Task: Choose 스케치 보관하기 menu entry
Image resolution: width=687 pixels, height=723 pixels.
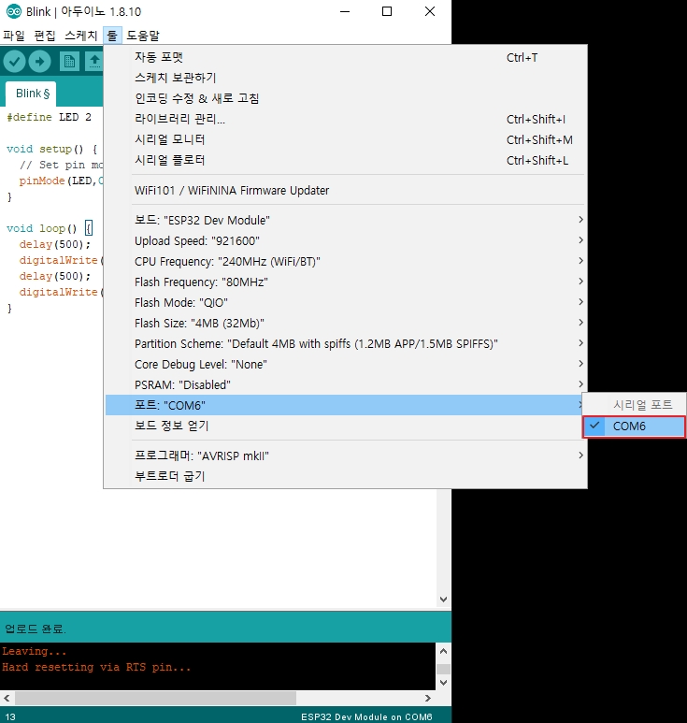Action: [x=346, y=78]
